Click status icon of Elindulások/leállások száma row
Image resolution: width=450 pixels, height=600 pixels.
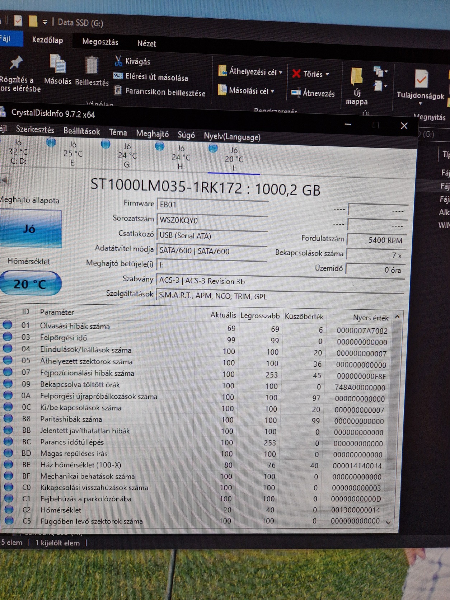[x=8, y=348]
